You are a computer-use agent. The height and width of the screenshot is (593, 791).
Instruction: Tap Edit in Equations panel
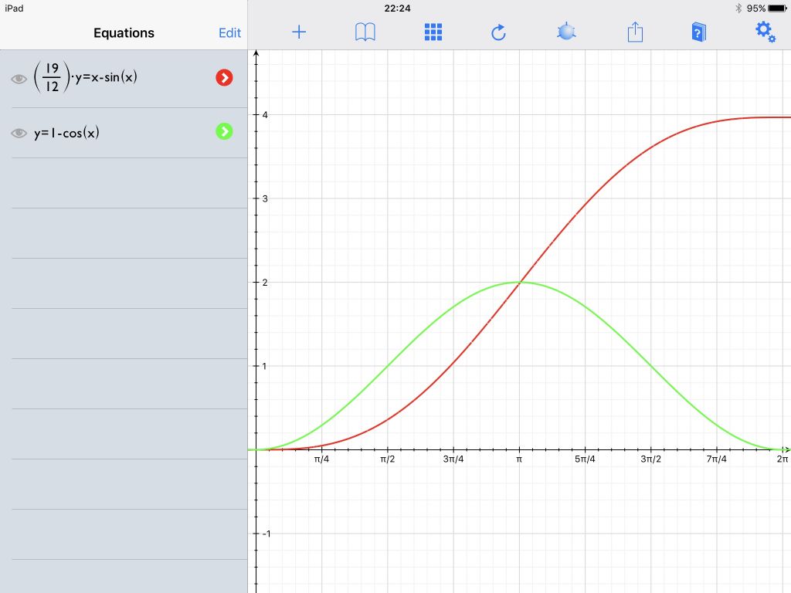pyautogui.click(x=229, y=32)
